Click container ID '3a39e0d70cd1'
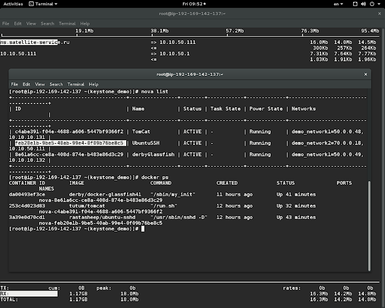 tap(27, 217)
